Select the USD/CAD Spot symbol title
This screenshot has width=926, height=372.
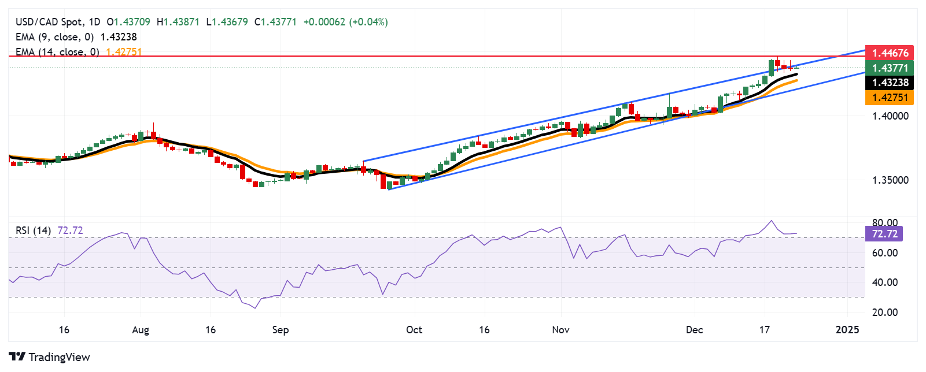[49, 22]
